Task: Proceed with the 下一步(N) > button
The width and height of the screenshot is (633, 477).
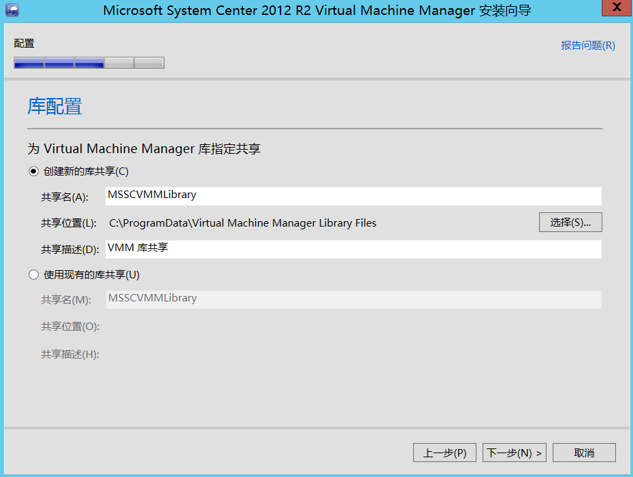Action: 515,453
